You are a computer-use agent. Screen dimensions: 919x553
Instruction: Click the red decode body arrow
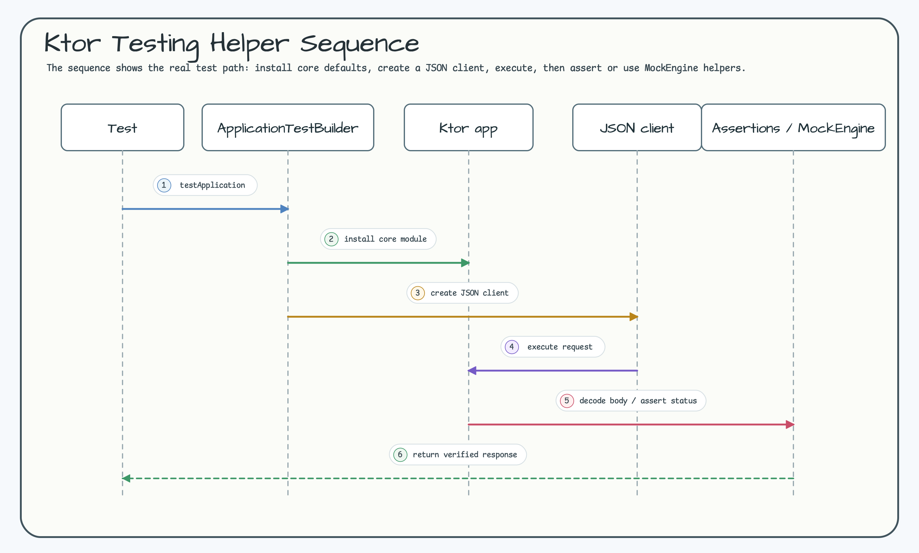point(631,424)
